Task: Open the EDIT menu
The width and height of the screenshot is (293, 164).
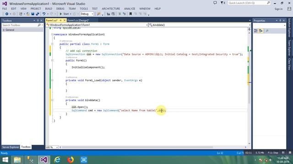Action: [14, 9]
